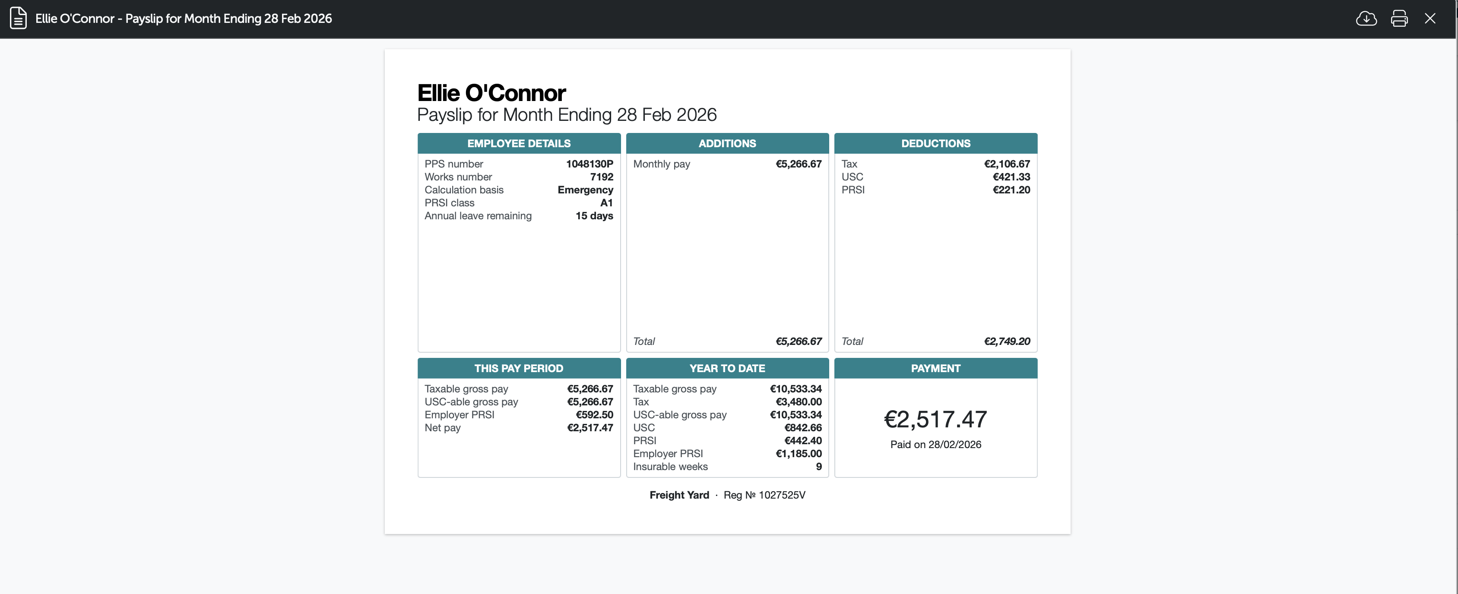The image size is (1458, 594).
Task: Select the PPS number 1048130P
Action: (589, 164)
